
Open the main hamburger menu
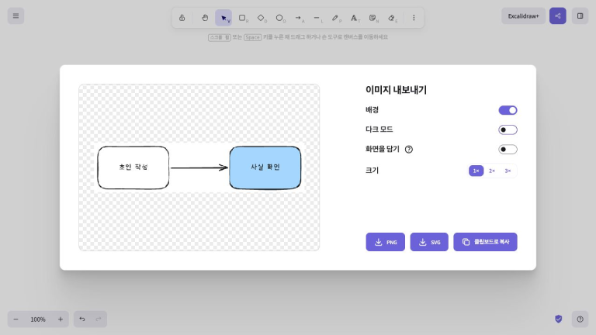(16, 16)
